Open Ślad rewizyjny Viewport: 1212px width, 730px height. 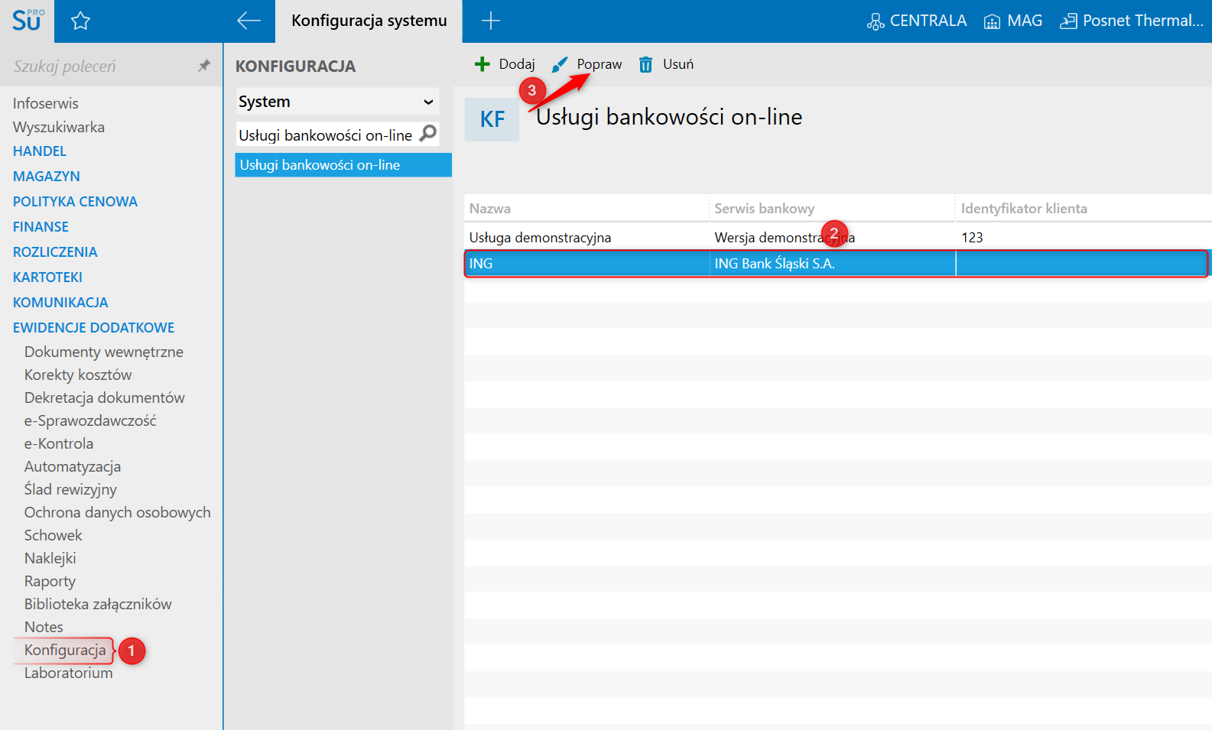(70, 489)
